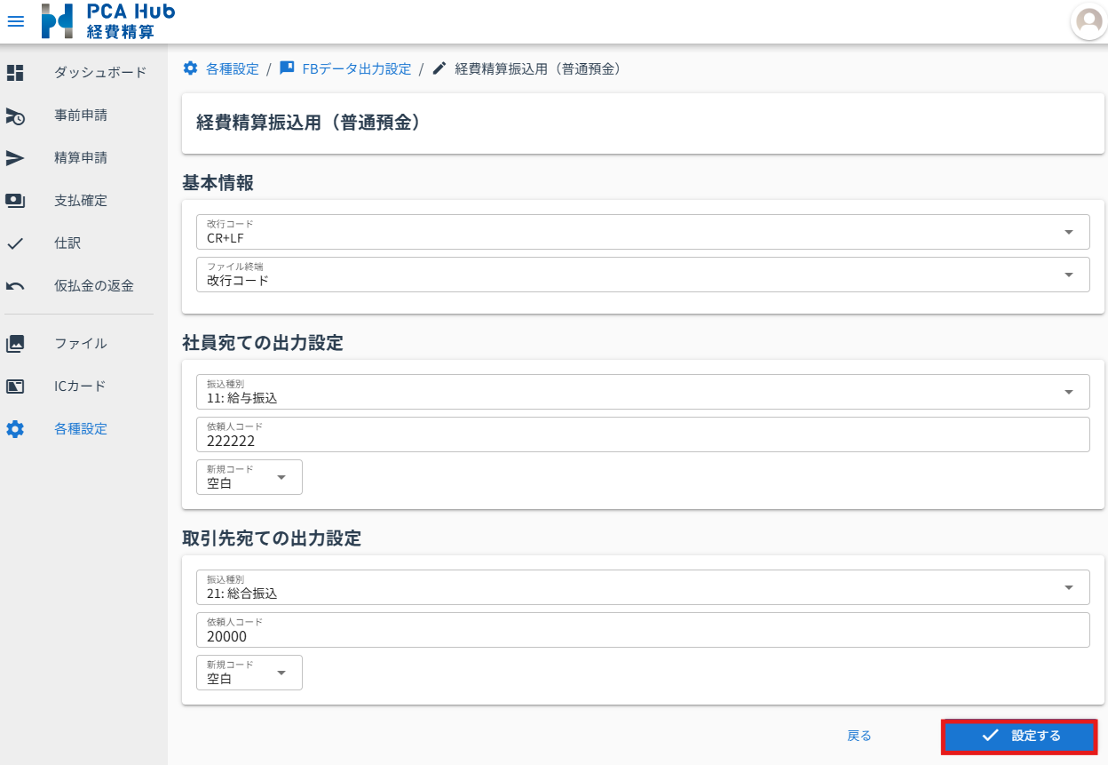Click the dashboard grid icon
The width and height of the screenshot is (1108, 765).
(x=15, y=73)
